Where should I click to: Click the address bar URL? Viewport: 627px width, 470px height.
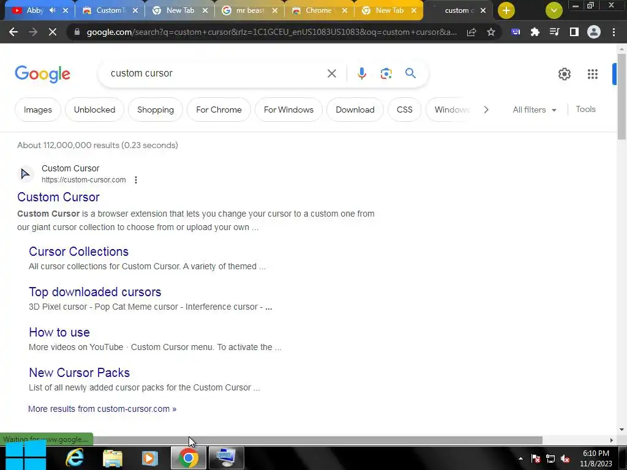(x=271, y=32)
